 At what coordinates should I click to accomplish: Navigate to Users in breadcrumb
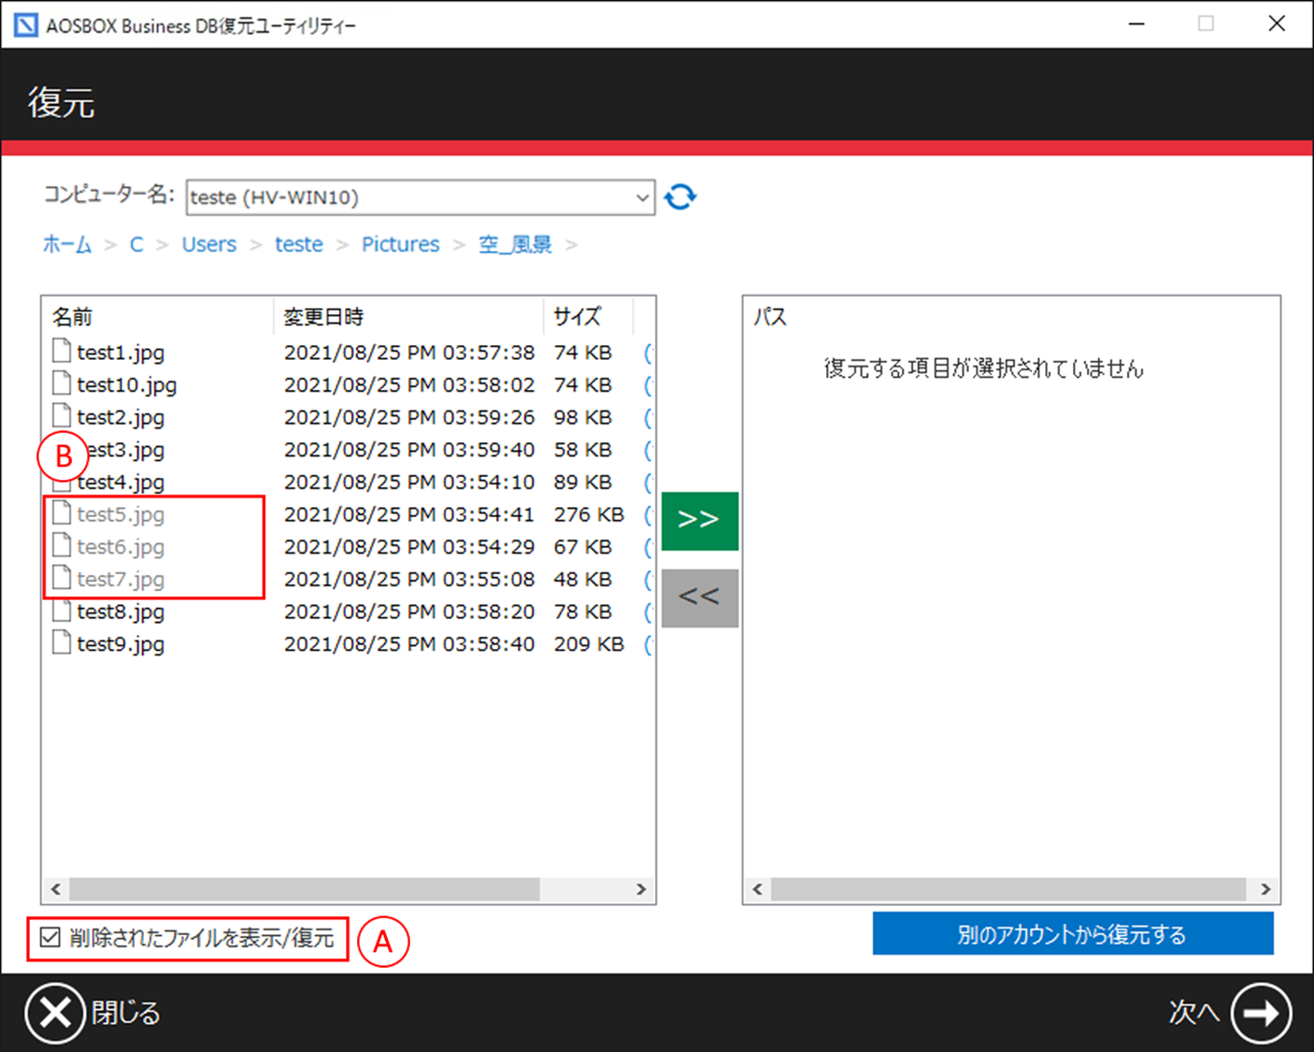[209, 244]
